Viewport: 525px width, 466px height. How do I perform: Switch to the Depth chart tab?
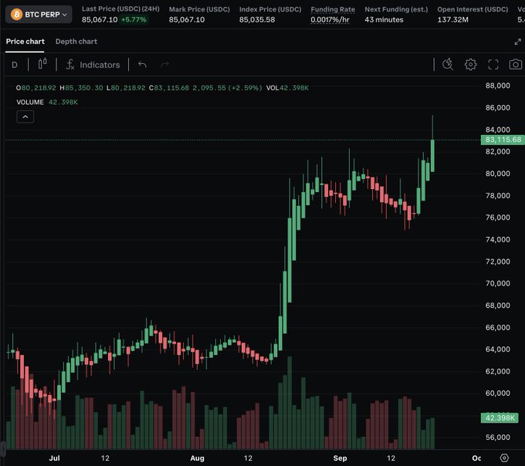coord(76,42)
